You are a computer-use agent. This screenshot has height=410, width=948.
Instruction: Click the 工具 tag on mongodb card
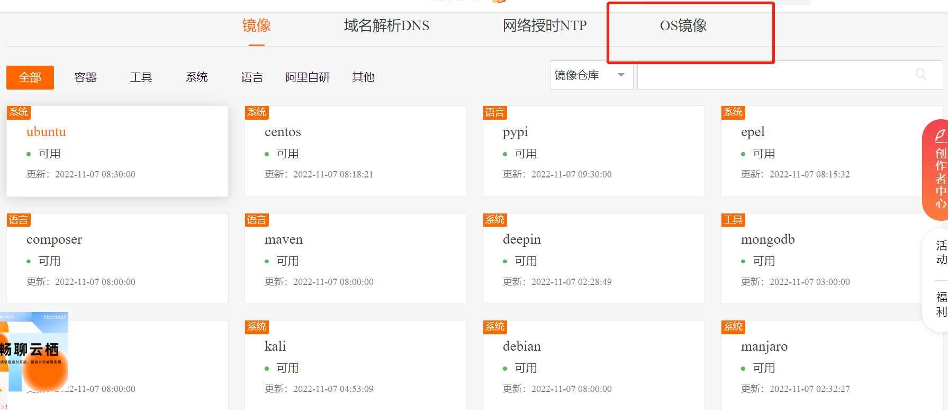pos(733,220)
